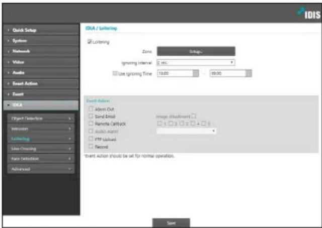Enable the Alarm Out checkbox
Viewport: 322px width, 228px height.
91,108
